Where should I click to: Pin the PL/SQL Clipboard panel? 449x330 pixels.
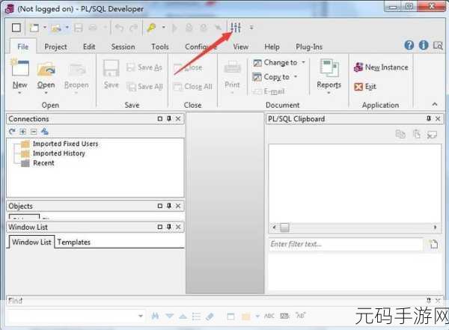[x=429, y=118]
